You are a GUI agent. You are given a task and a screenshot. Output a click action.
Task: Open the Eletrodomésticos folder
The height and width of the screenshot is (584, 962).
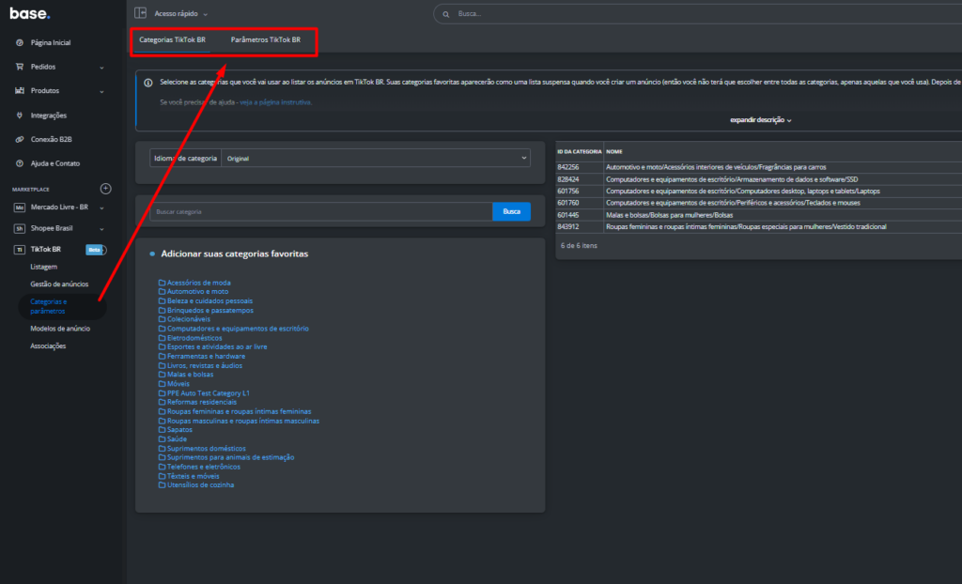pyautogui.click(x=190, y=338)
